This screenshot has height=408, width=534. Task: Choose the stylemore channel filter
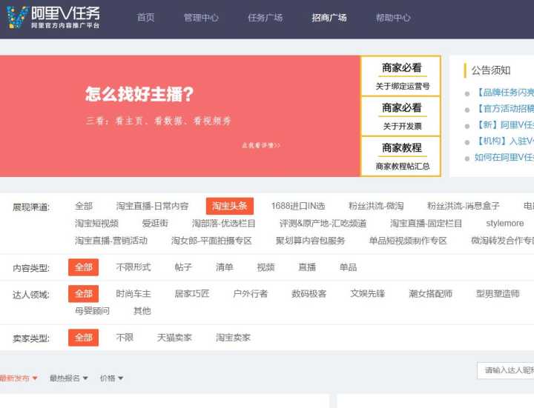click(505, 224)
